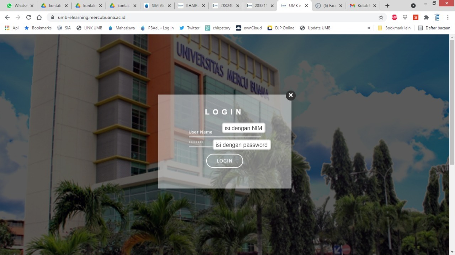Switch to the KHAIRU tab
The image size is (455, 255).
[x=192, y=6]
